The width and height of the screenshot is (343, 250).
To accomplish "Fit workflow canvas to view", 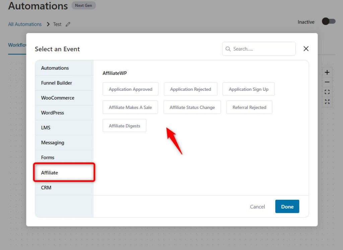I will (327, 92).
